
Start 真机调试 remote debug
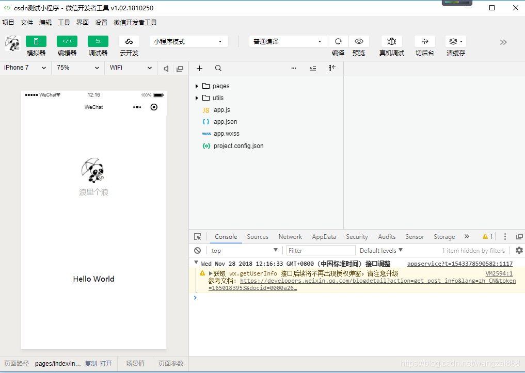point(392,41)
